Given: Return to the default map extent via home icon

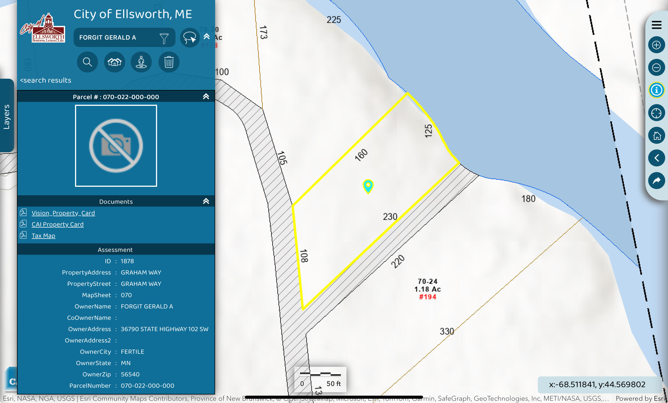Looking at the screenshot, I should point(657,135).
